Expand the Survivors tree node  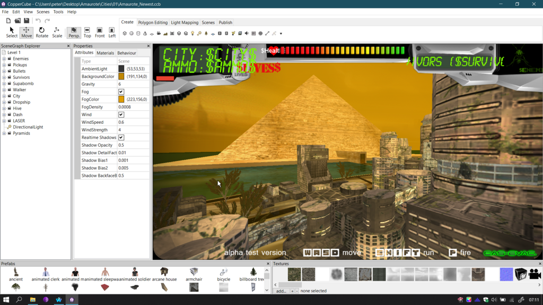(x=4, y=77)
